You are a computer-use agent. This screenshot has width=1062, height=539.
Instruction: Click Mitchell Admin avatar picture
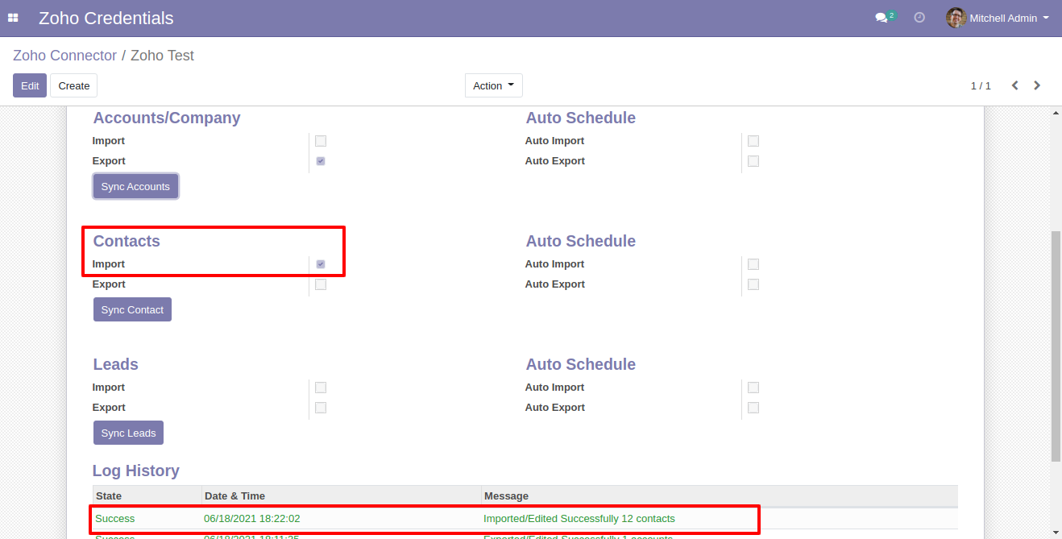pyautogui.click(x=956, y=18)
